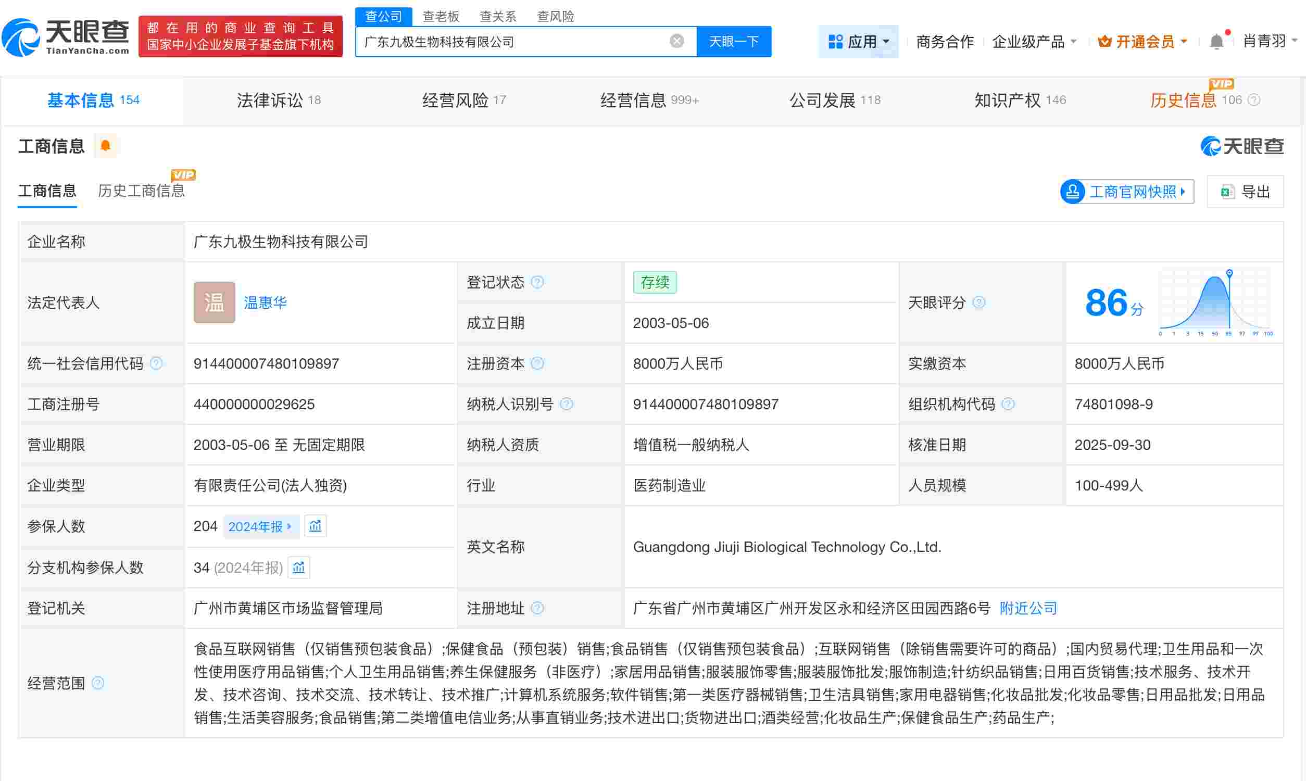The height and width of the screenshot is (781, 1306).
Task: Click the question mark beside 天眼评分
Action: point(978,303)
